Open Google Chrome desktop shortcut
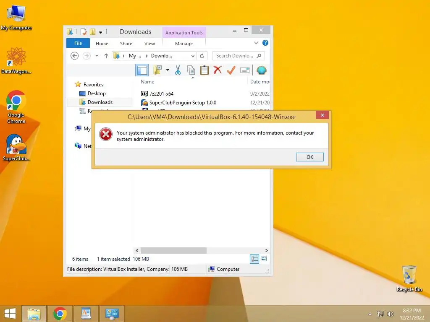The image size is (430, 322). click(16, 107)
